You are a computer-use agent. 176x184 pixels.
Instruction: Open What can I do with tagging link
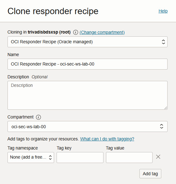point(107,139)
